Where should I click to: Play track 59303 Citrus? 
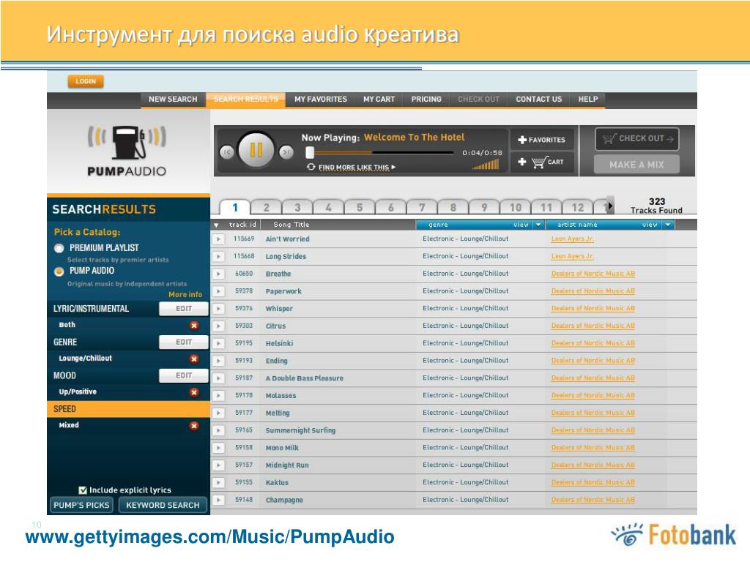218,326
